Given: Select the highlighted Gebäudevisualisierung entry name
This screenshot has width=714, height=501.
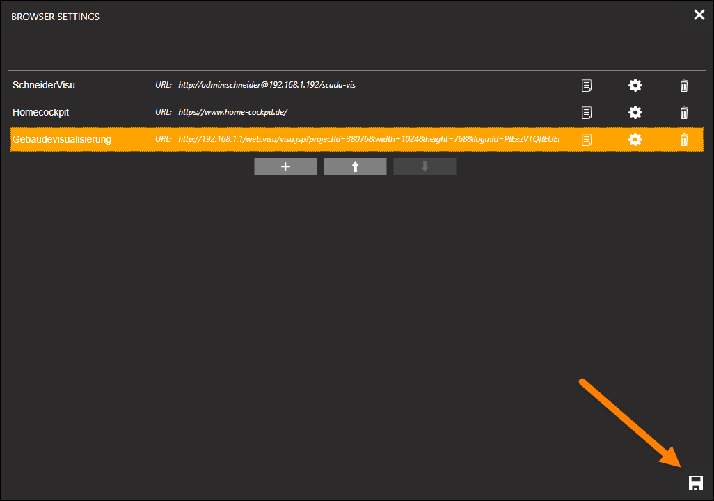Looking at the screenshot, I should 62,140.
